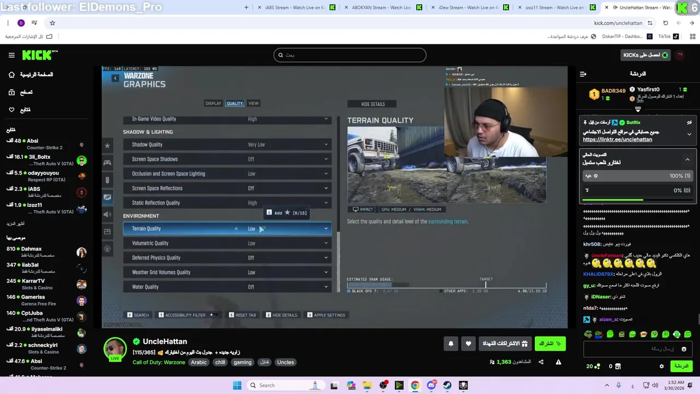Click the heart follow button
Screen dimensions: 700x394
click(x=468, y=344)
